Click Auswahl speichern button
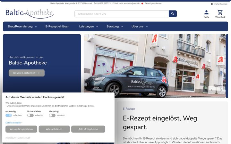231x144 pixels. (x=21, y=129)
